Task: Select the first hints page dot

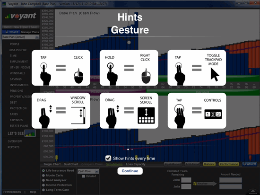Action: (x=128, y=150)
